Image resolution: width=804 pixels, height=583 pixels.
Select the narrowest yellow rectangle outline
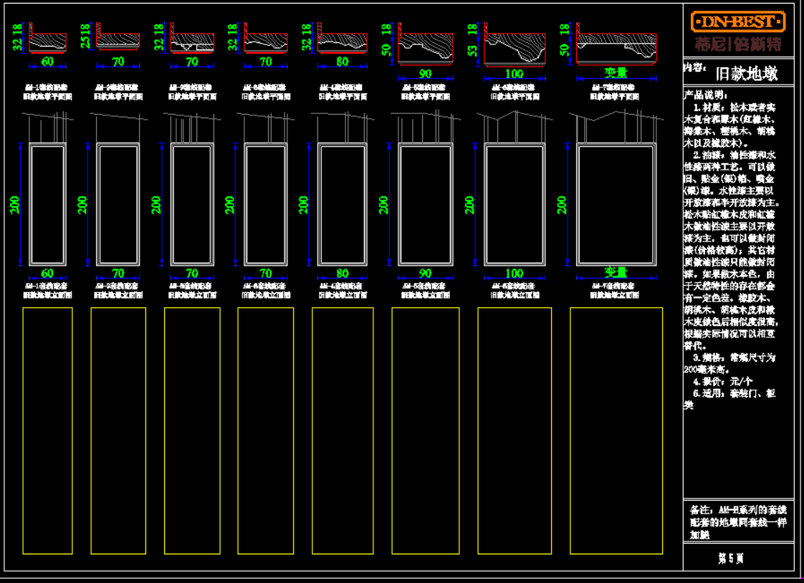tap(47, 430)
